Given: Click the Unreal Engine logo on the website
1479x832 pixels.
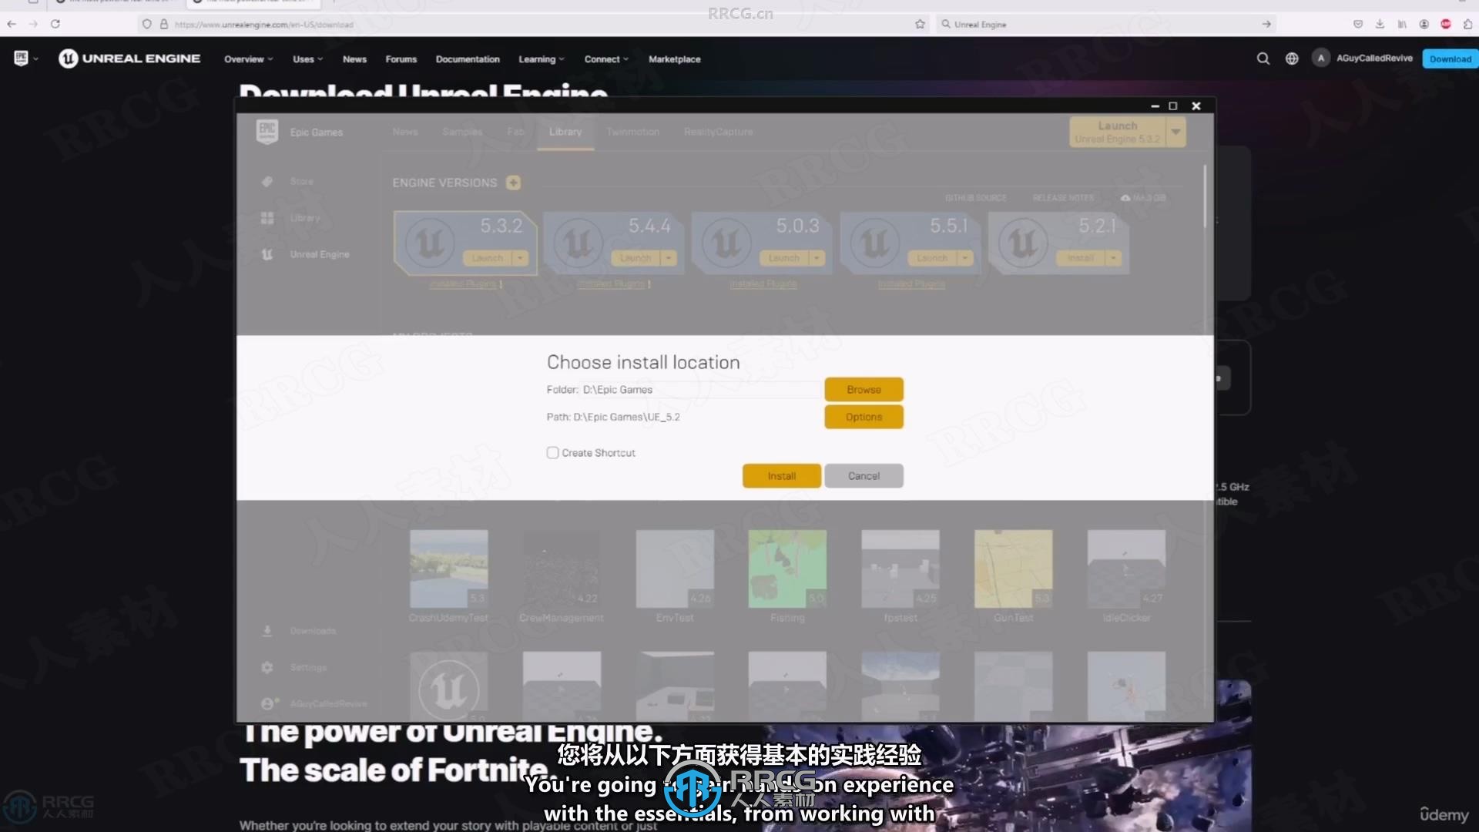Looking at the screenshot, I should click(x=129, y=59).
